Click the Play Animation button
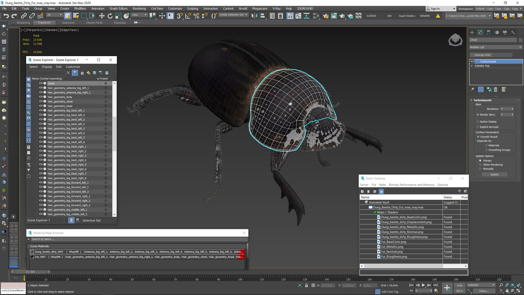 tap(423, 285)
